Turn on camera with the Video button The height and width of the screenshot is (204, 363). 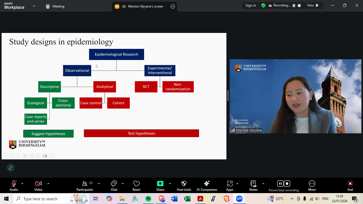[39, 185]
